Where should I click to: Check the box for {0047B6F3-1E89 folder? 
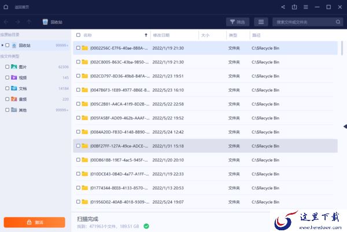click(x=78, y=90)
